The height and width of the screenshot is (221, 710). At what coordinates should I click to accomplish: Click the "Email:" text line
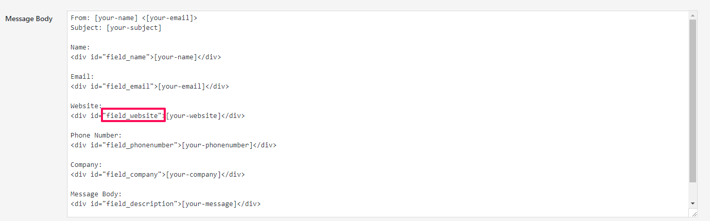[x=82, y=76]
